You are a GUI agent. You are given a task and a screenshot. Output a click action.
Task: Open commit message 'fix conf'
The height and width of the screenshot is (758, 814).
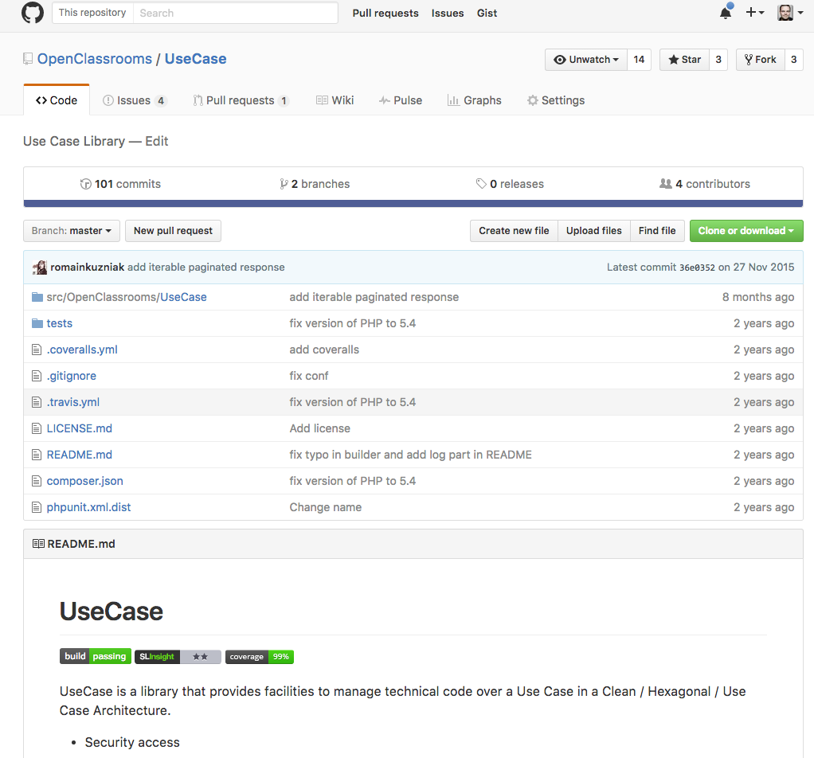(309, 376)
